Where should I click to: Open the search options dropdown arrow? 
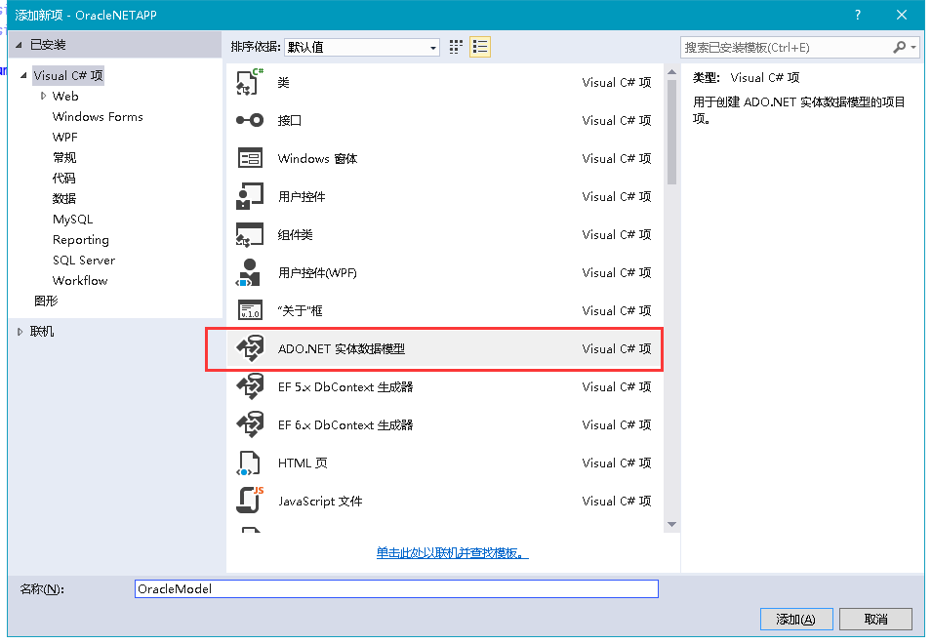[x=913, y=47]
